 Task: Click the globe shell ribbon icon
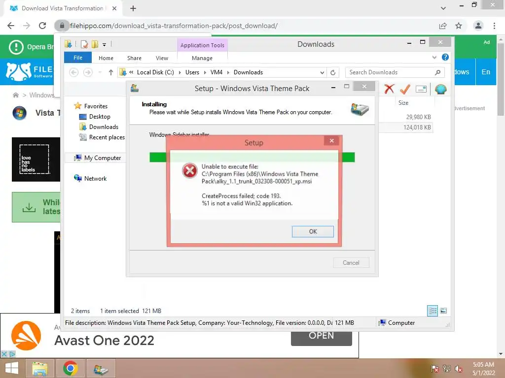click(440, 89)
